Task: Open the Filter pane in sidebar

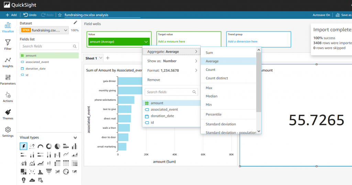Action: point(8,45)
